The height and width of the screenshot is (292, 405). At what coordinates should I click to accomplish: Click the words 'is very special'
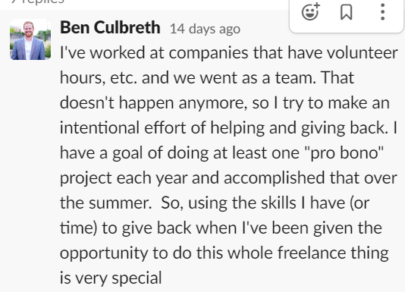pos(111,278)
